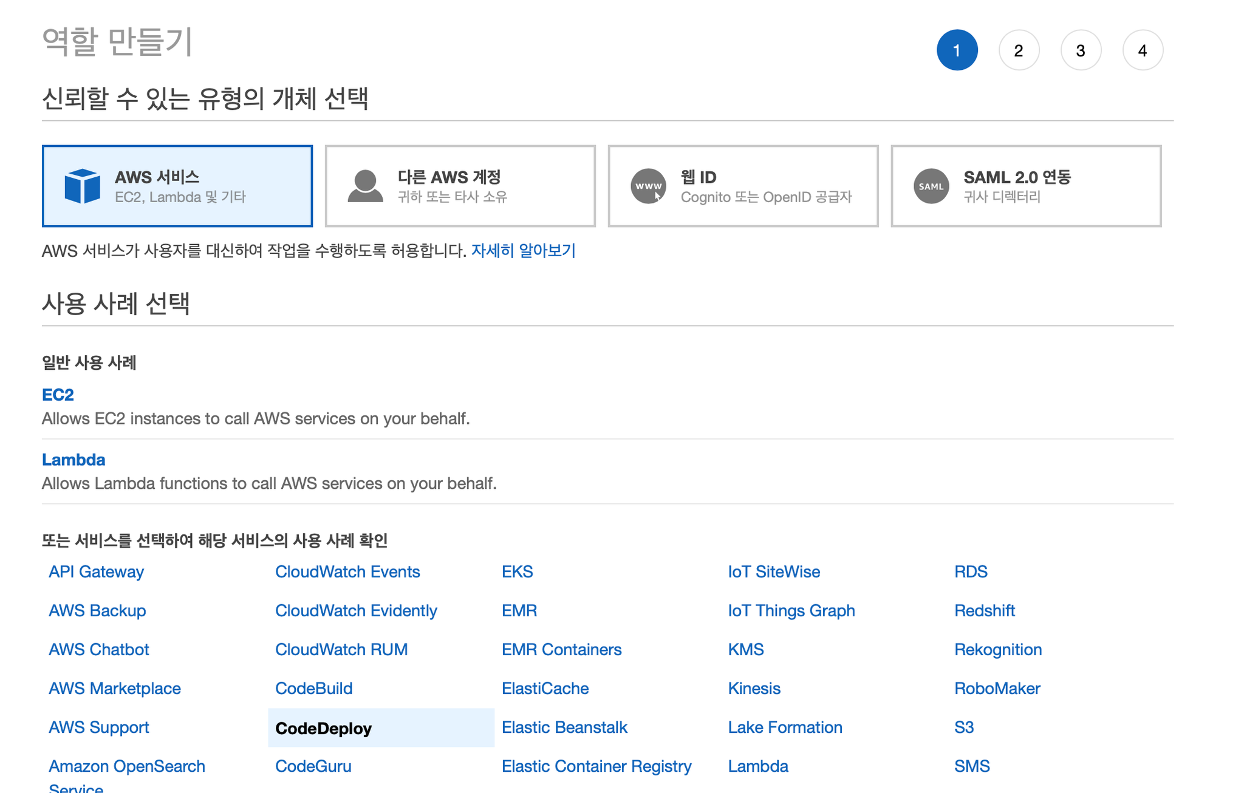Choose the API Gateway service
1244x793 pixels.
click(x=96, y=572)
